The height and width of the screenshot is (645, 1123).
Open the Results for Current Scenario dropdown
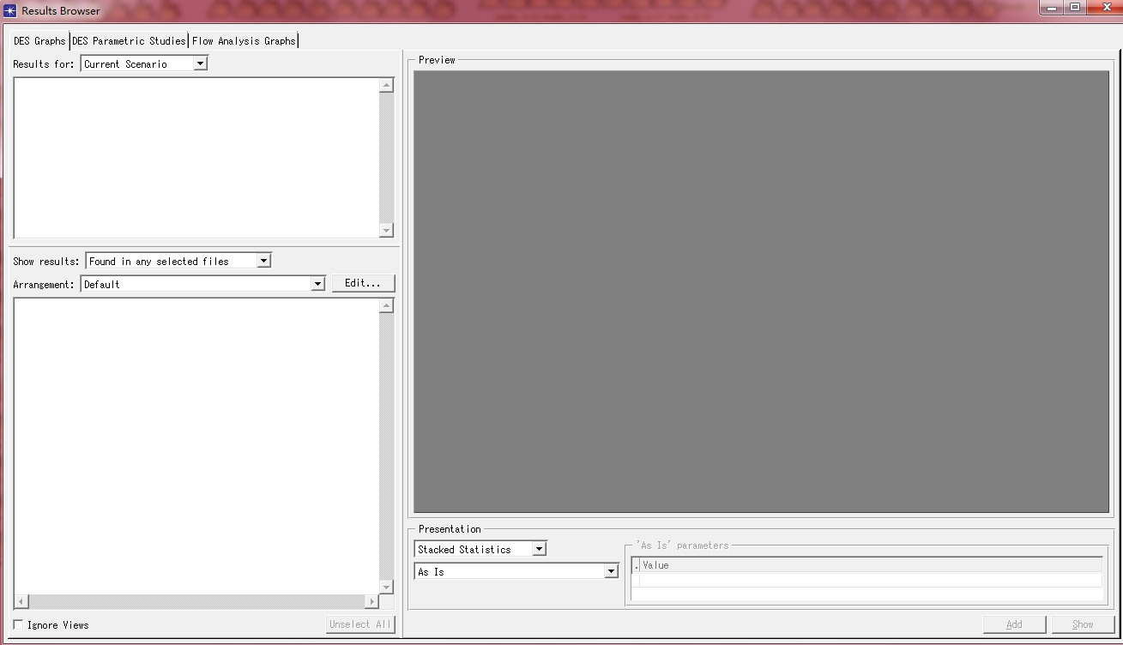[x=144, y=63]
